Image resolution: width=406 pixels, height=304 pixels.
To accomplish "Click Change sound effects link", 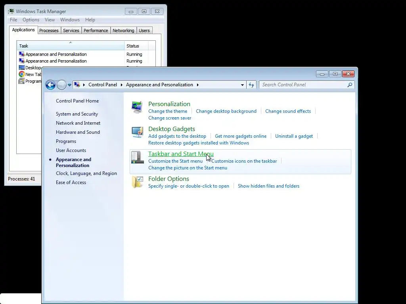I will 288,111.
